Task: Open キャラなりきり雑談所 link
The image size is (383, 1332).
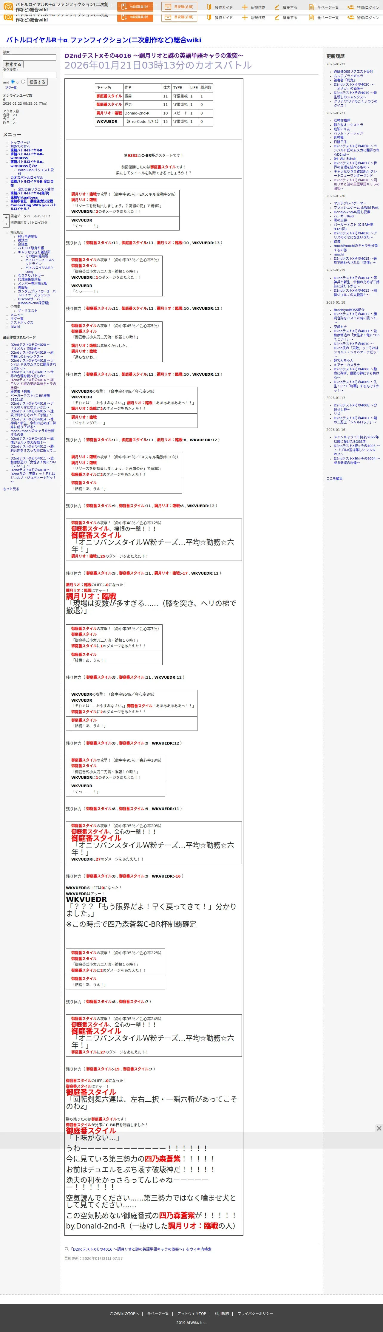Action: [x=34, y=252]
